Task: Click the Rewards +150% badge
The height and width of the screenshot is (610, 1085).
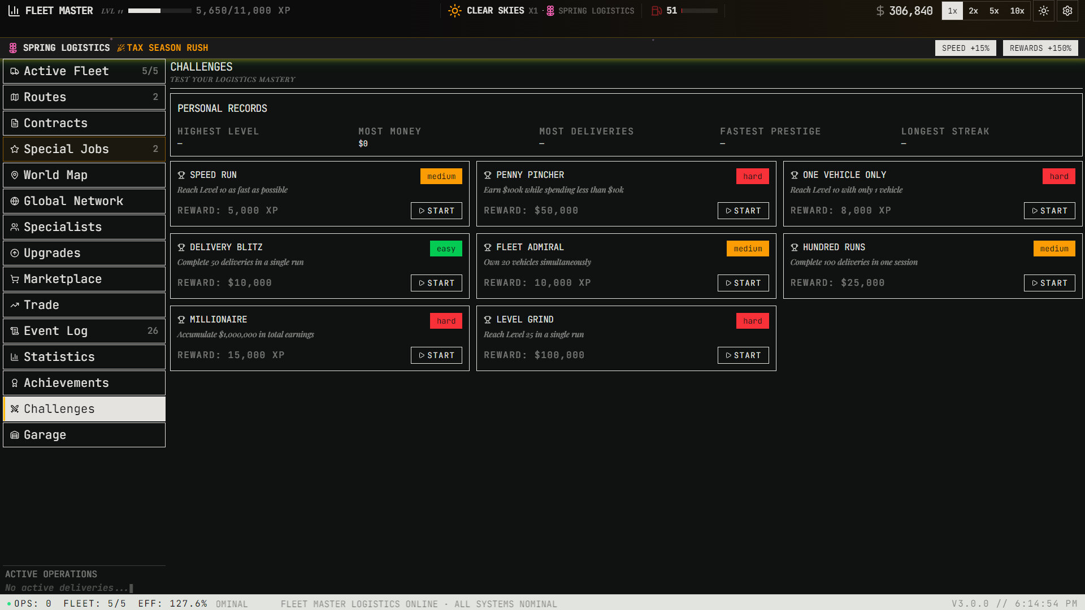Action: [1040, 48]
